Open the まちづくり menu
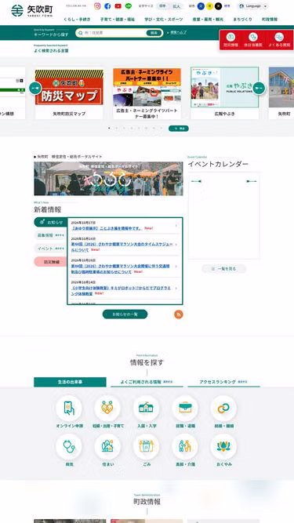Screen dimensions: 294x523 tap(242, 20)
